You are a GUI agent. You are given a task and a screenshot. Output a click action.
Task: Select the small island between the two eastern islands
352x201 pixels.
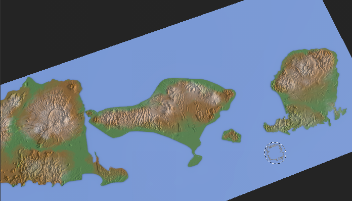coord(232,135)
